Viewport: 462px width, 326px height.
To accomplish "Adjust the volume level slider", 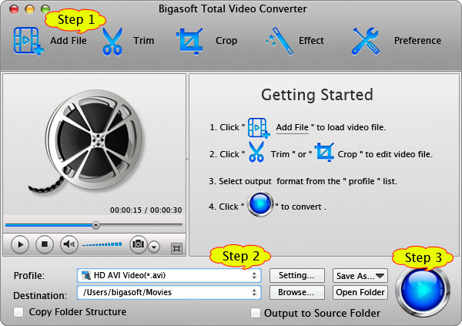I will click(102, 244).
